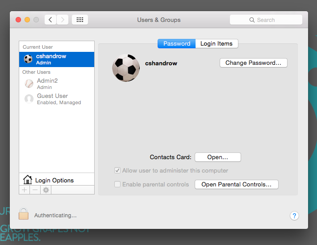Click the Current User header label
The height and width of the screenshot is (245, 317).
[38, 47]
